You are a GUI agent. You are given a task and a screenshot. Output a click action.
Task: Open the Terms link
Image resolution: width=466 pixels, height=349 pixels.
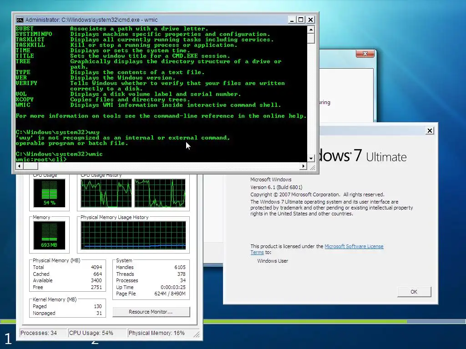(x=257, y=252)
